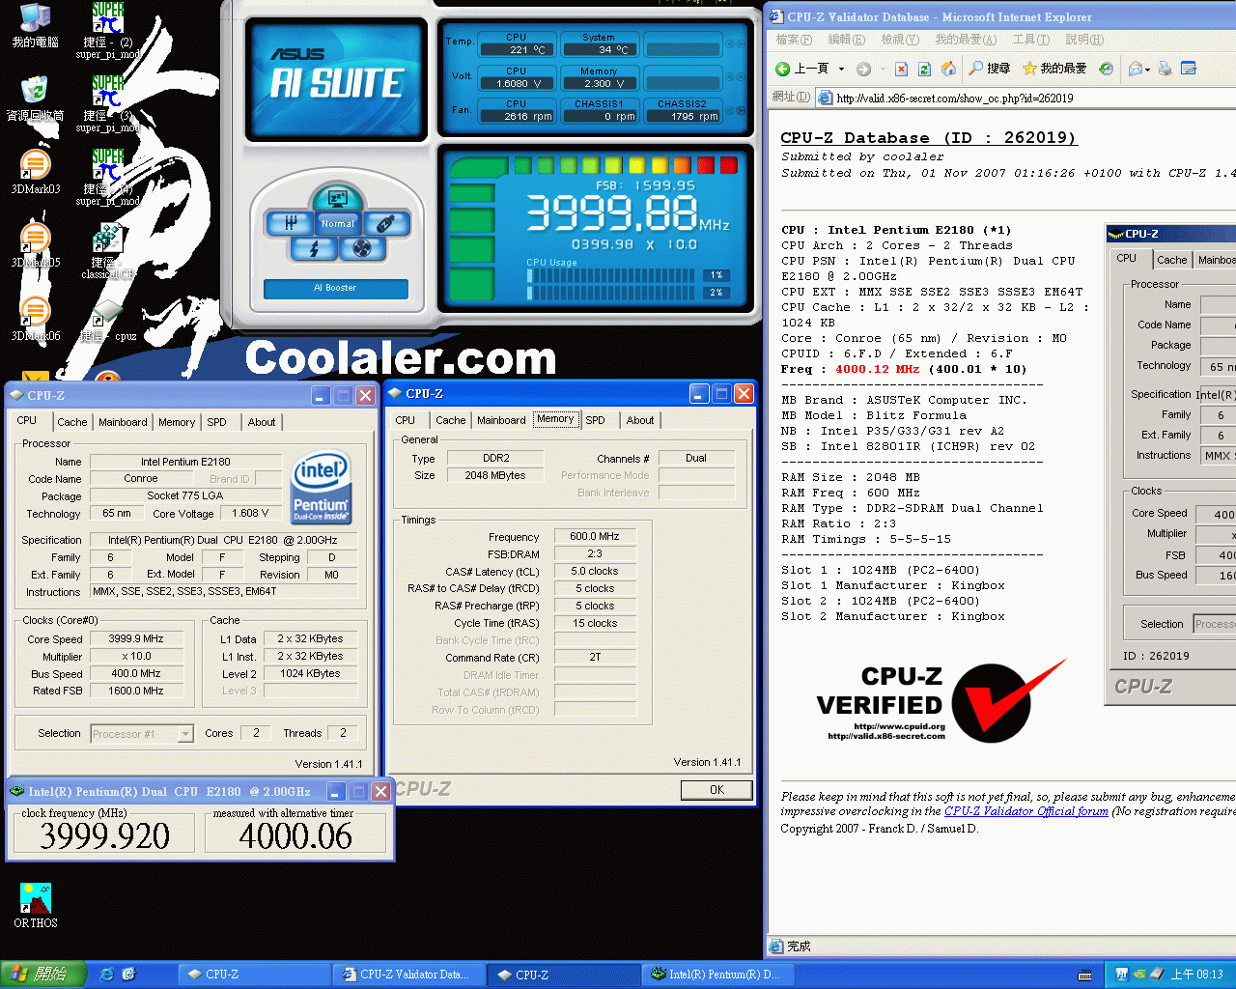Screen dimensions: 1236x989
Task: Click the AI Suite lightning bolt icon
Action: (x=314, y=249)
